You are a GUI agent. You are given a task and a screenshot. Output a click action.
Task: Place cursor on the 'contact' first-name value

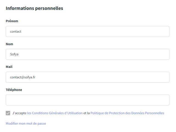pos(16,31)
